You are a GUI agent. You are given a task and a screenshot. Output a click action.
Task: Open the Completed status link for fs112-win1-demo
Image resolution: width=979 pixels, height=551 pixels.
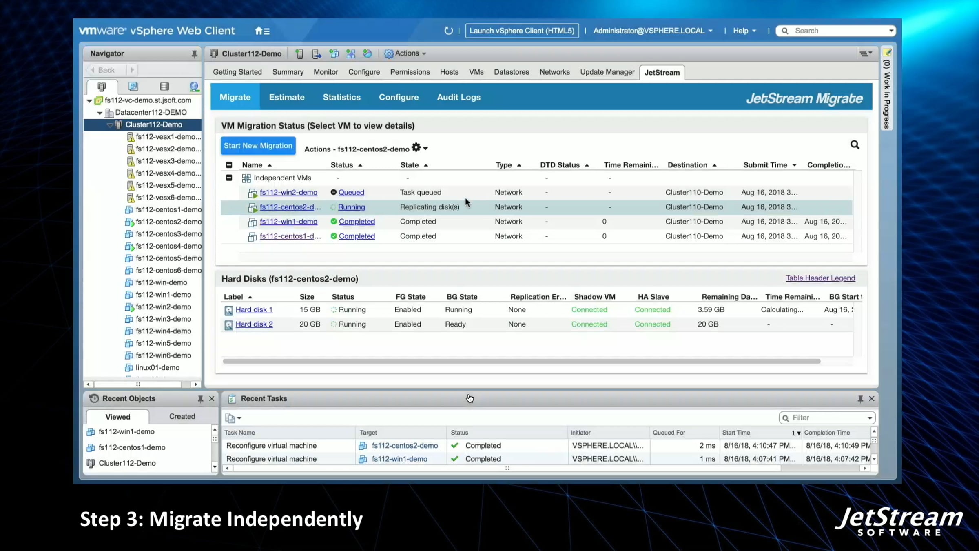coord(357,222)
